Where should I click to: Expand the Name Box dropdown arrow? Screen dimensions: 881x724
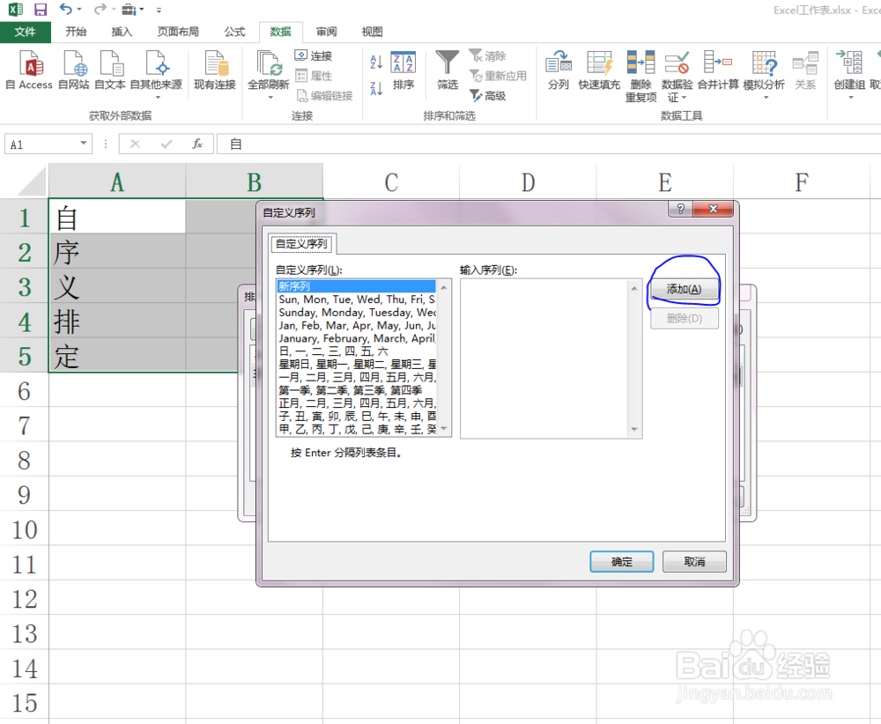83,144
